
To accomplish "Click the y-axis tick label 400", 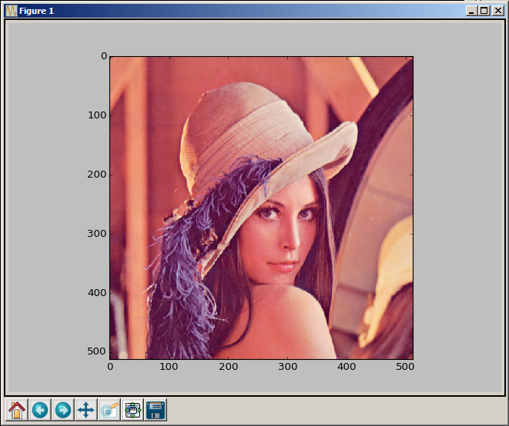I will click(97, 293).
